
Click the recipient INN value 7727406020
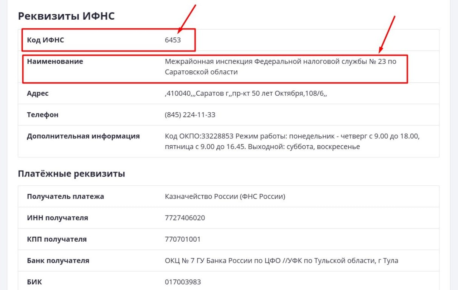[185, 218]
